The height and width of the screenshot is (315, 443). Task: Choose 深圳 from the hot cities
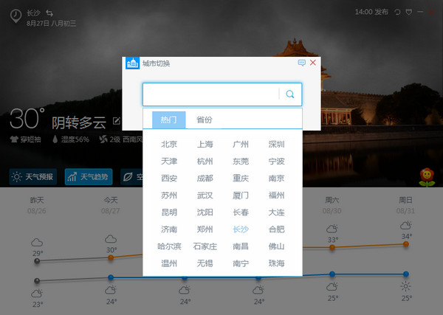coord(276,144)
